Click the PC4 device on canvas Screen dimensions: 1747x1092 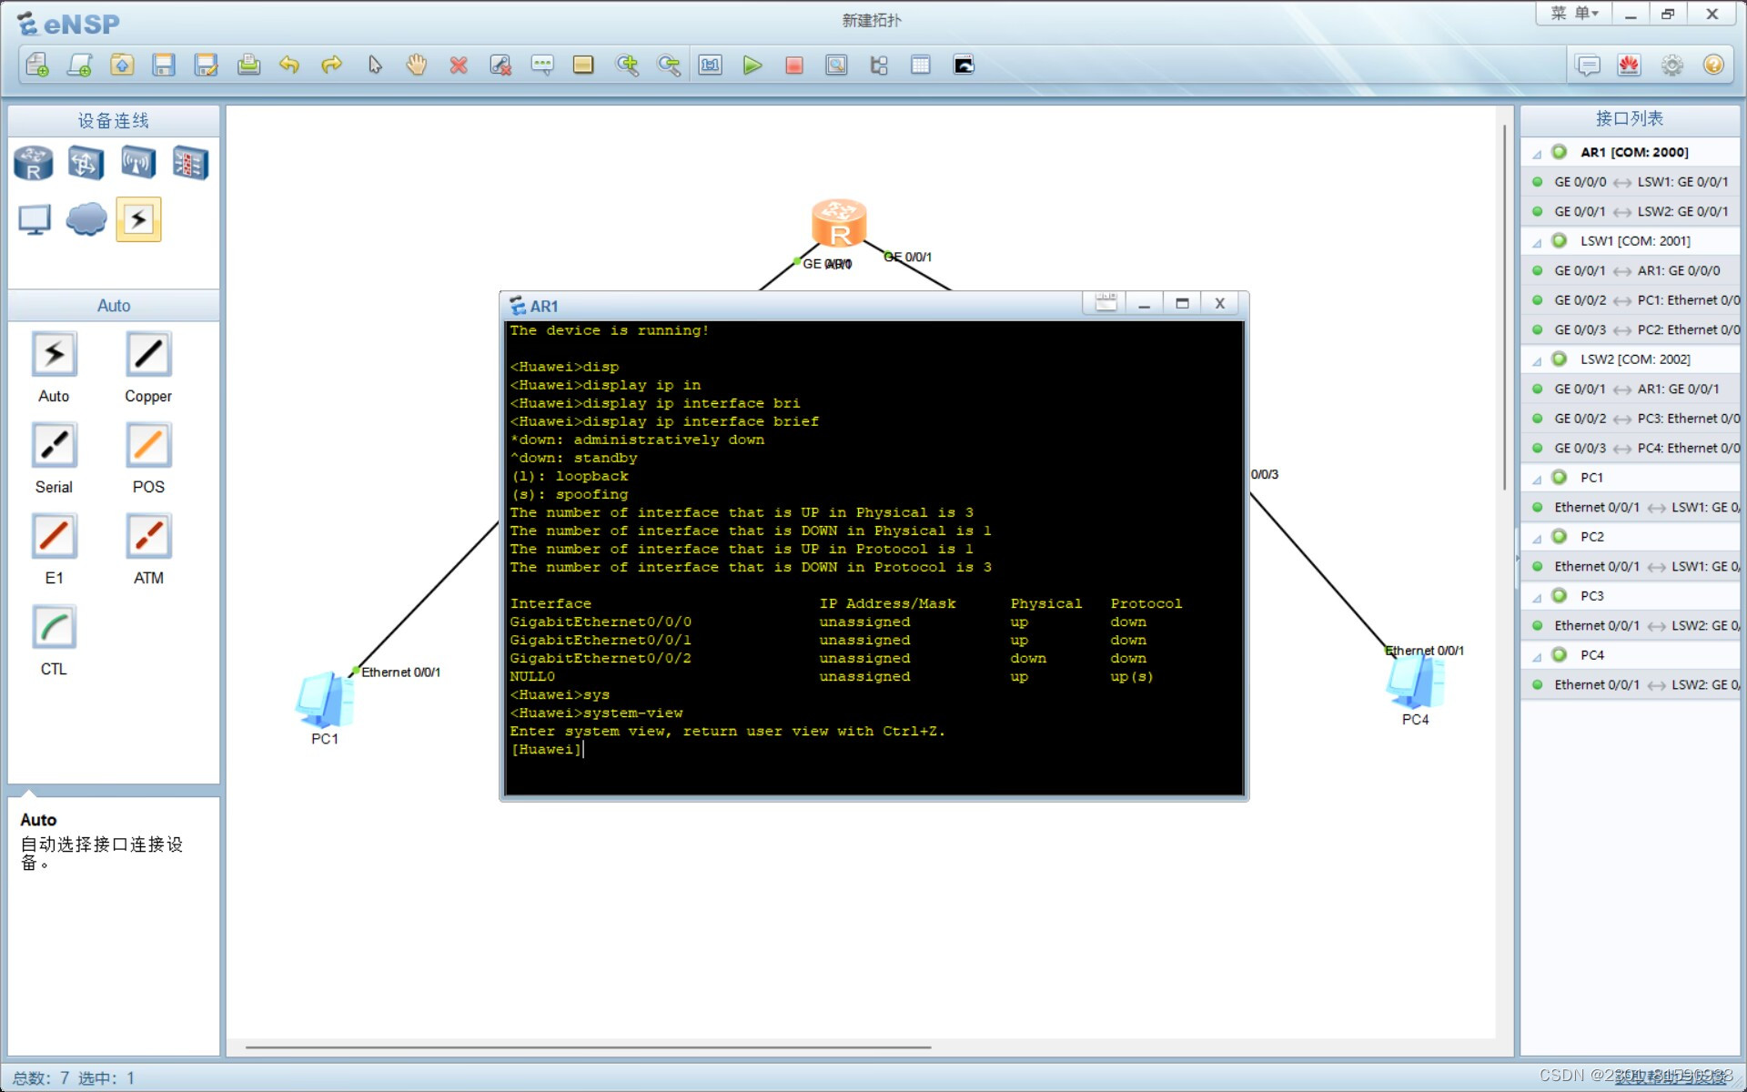point(1415,681)
